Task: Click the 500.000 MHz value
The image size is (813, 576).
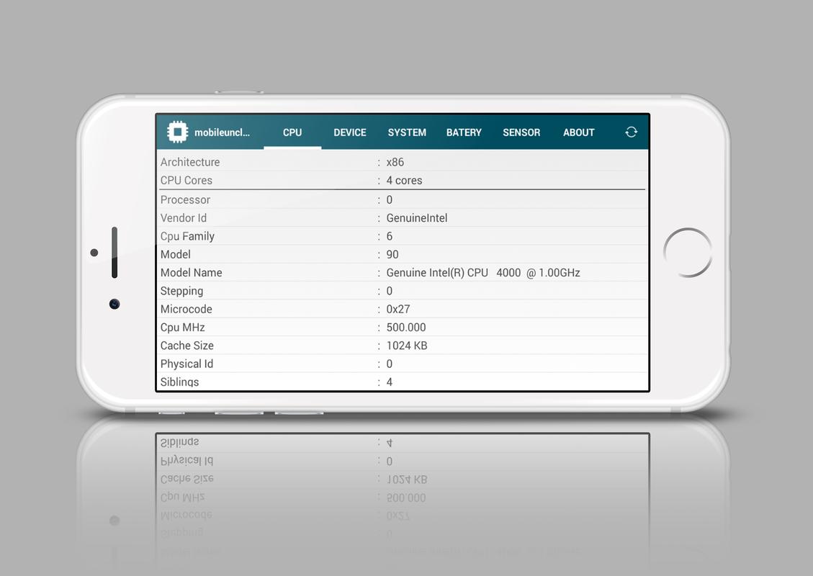Action: pos(406,327)
